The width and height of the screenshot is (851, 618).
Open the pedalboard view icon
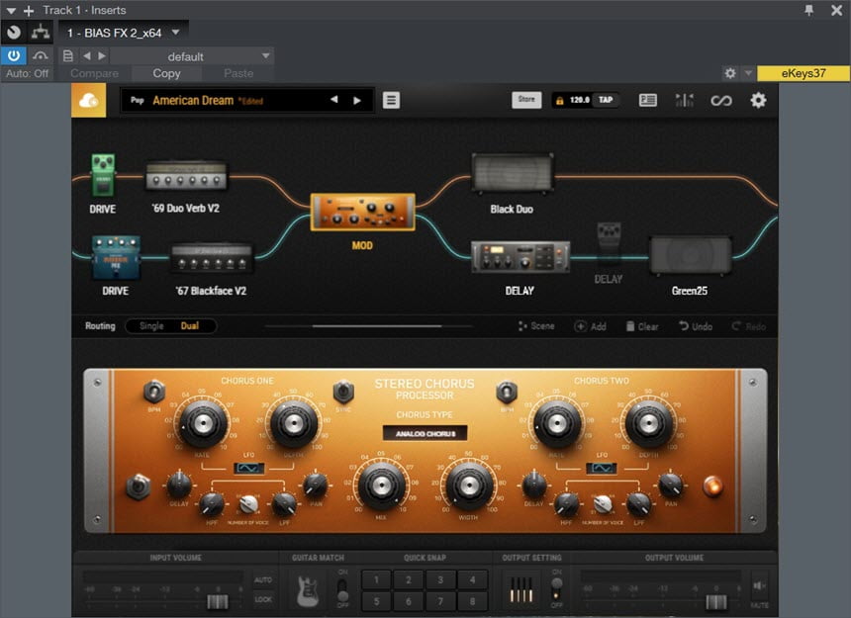pyautogui.click(x=647, y=100)
